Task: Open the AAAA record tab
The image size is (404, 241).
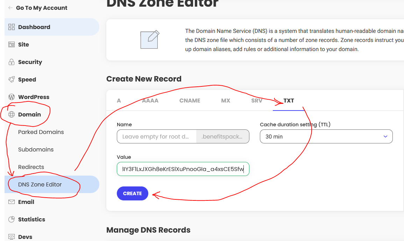Action: [x=150, y=100]
